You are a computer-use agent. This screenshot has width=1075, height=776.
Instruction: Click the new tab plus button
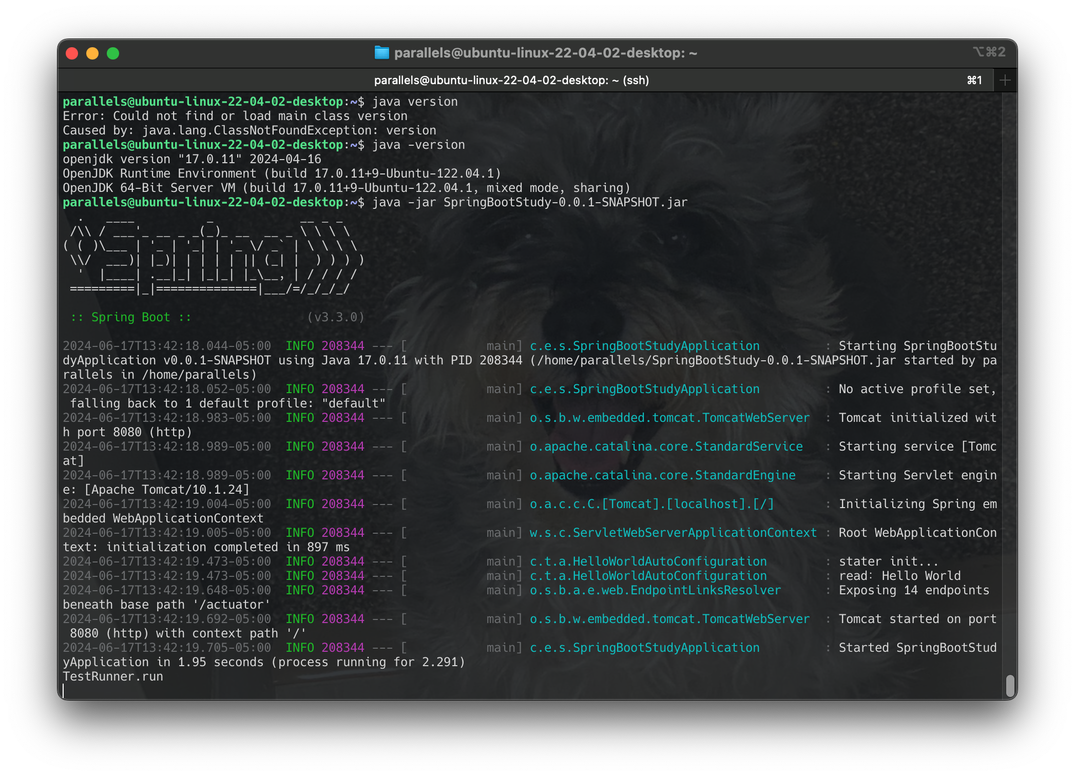tap(1005, 81)
